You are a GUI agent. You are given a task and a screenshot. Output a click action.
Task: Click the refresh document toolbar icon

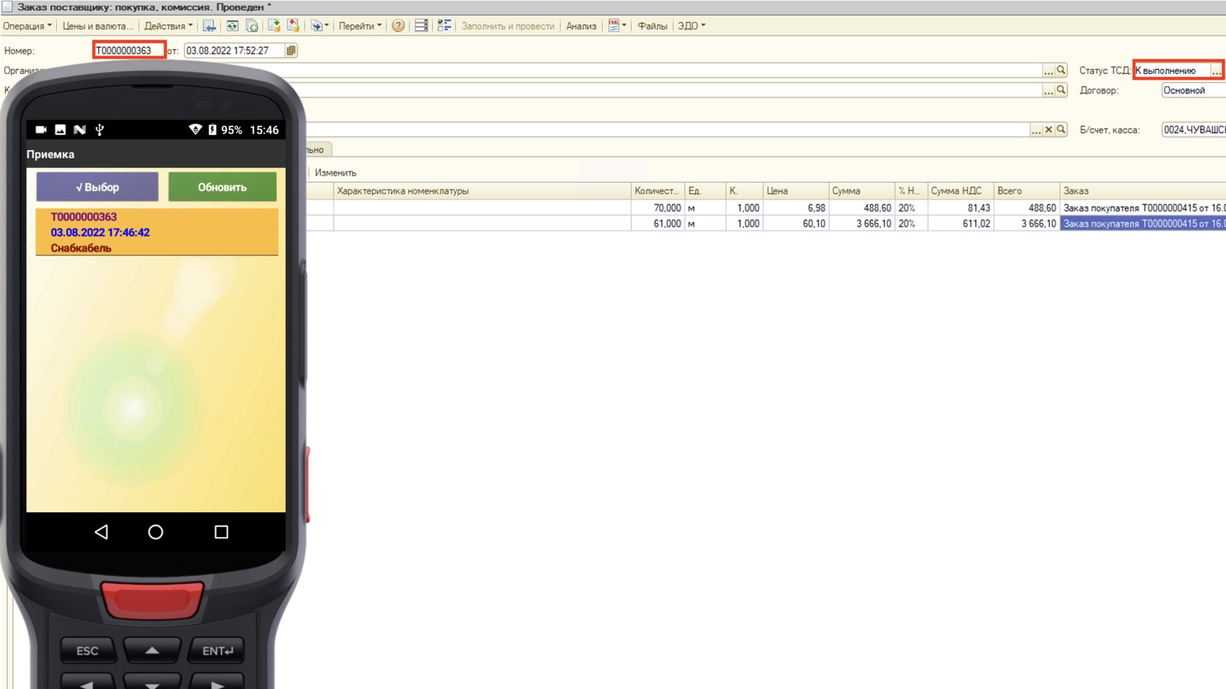pos(232,26)
